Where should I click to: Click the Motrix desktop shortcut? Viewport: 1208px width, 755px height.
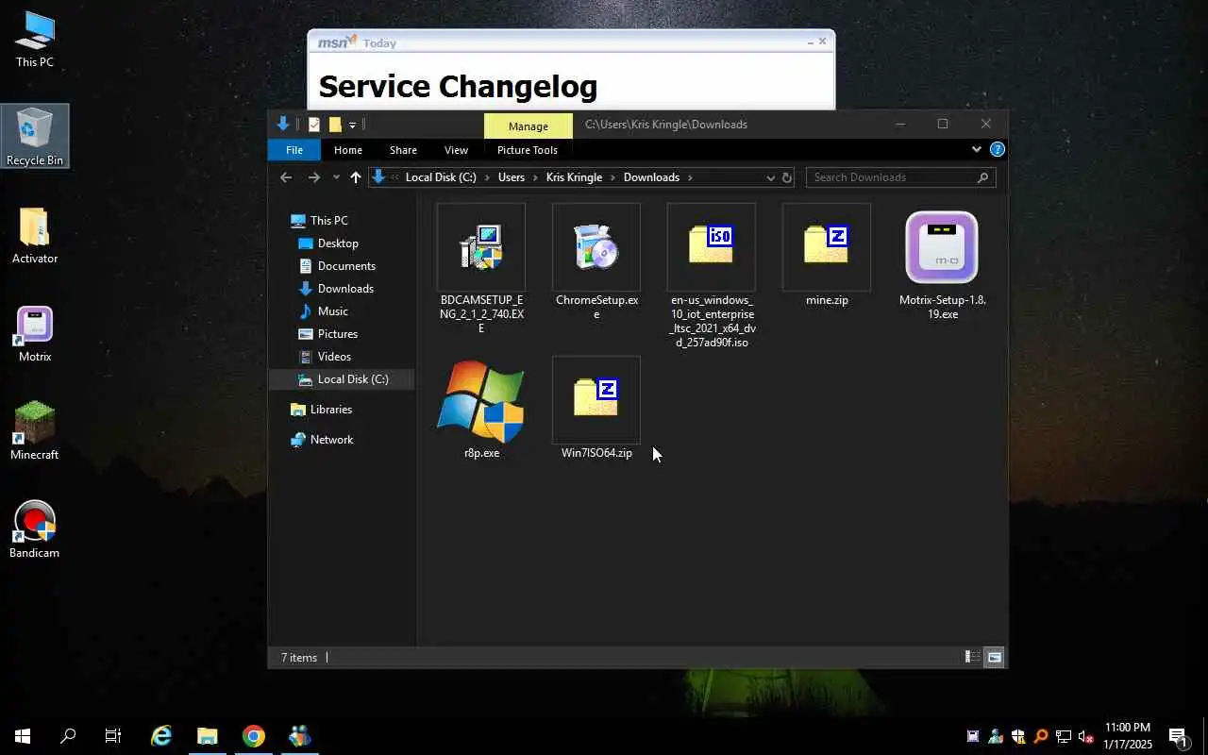pos(35,333)
